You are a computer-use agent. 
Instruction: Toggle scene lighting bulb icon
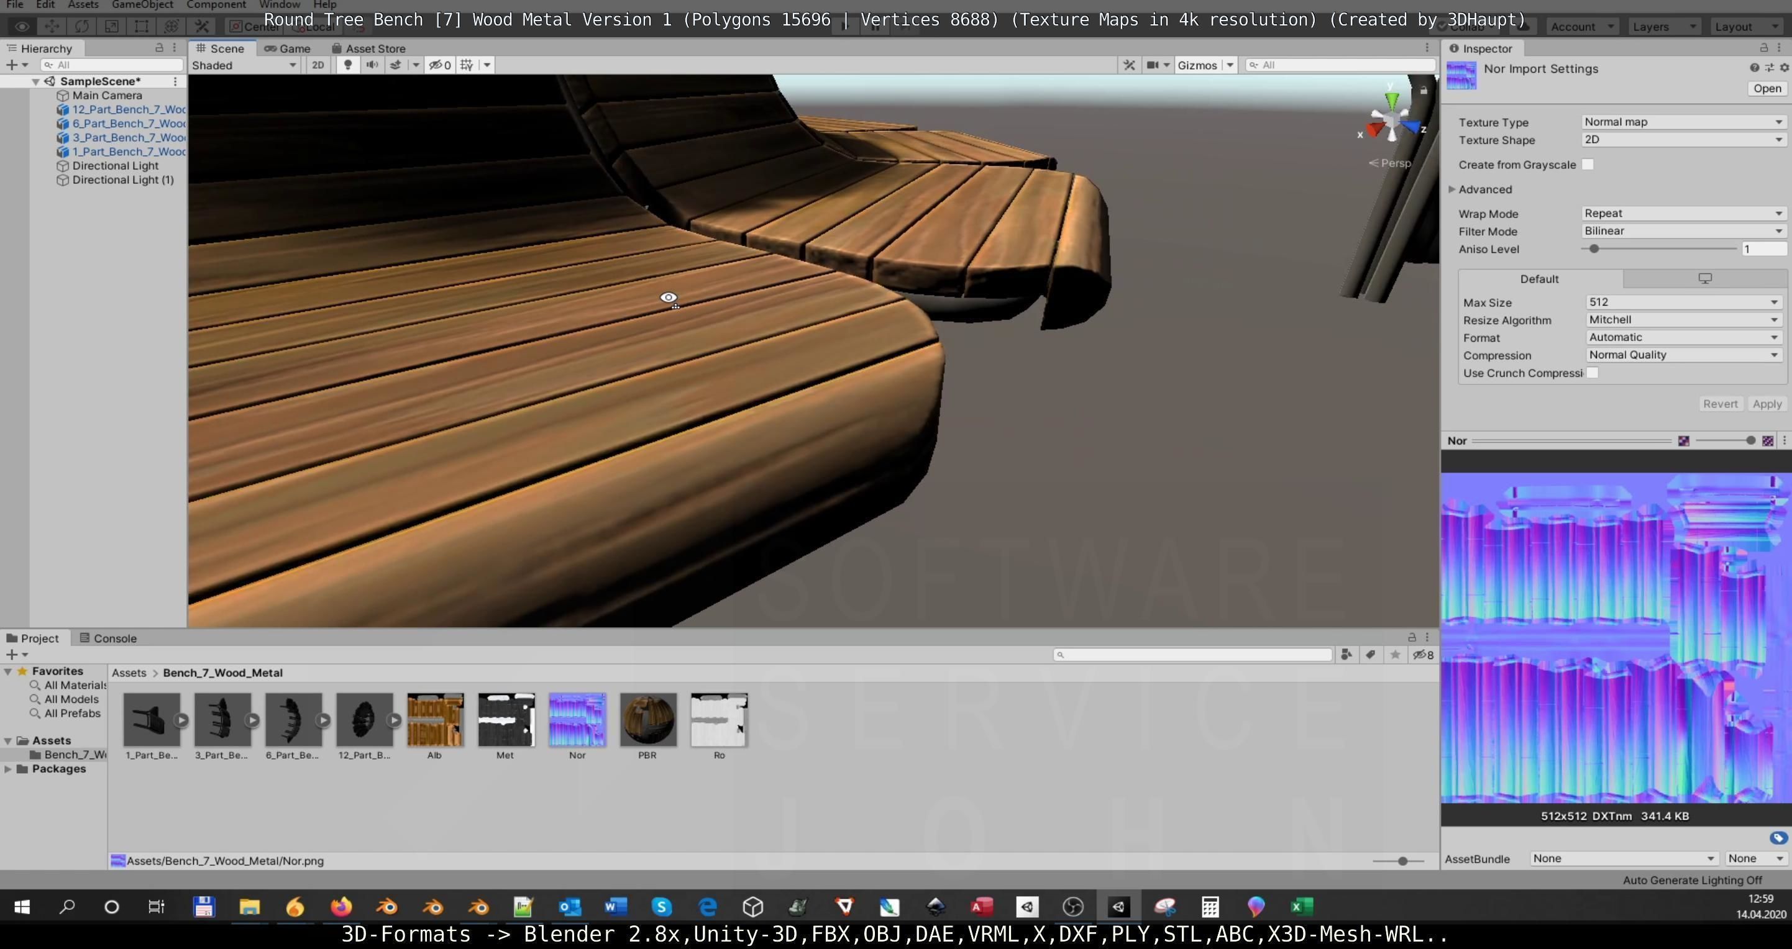tap(348, 65)
